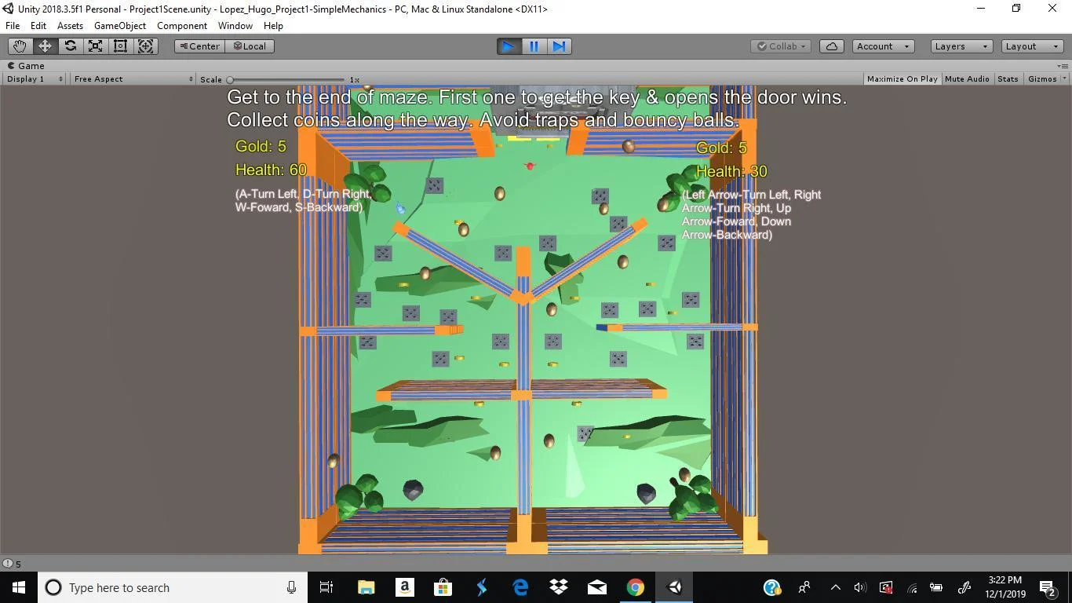The height and width of the screenshot is (603, 1072).
Task: Open the File menu
Action: coord(13,26)
